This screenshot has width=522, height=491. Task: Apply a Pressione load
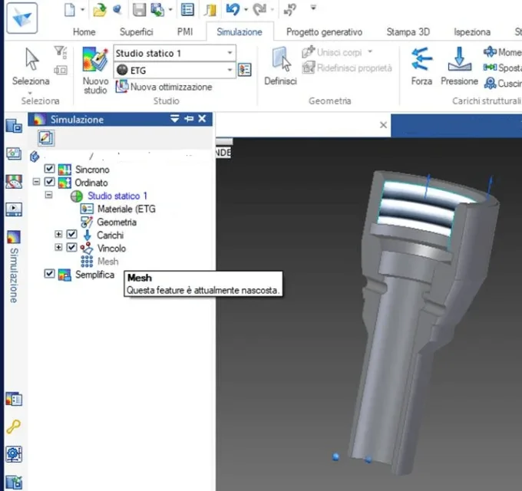point(459,66)
